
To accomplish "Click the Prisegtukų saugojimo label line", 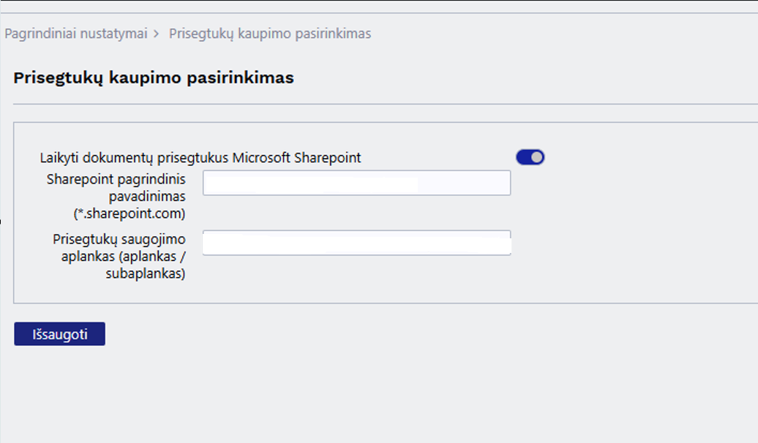I will tap(119, 239).
